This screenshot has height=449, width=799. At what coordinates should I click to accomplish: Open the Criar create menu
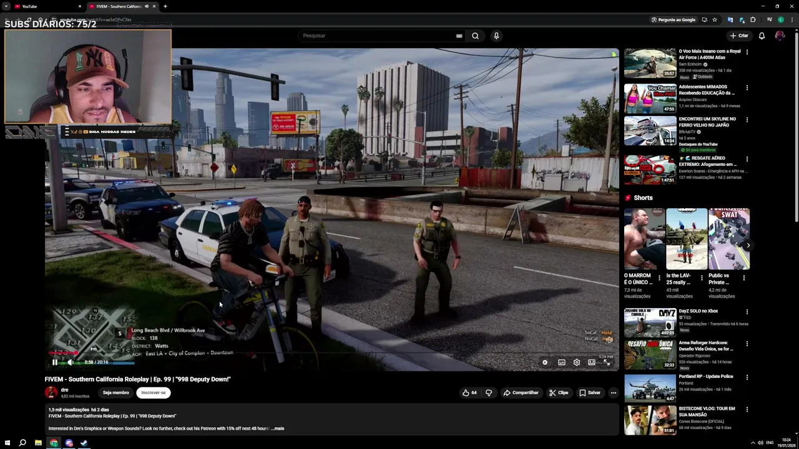pyautogui.click(x=739, y=36)
